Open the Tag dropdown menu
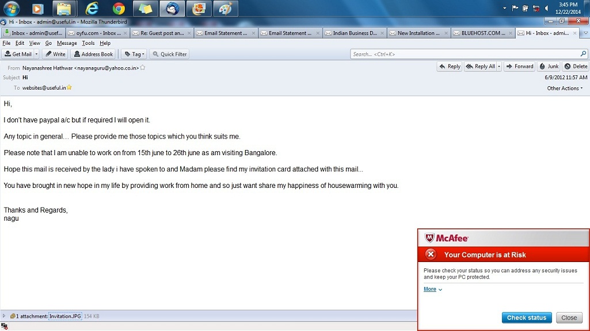 [x=135, y=54]
